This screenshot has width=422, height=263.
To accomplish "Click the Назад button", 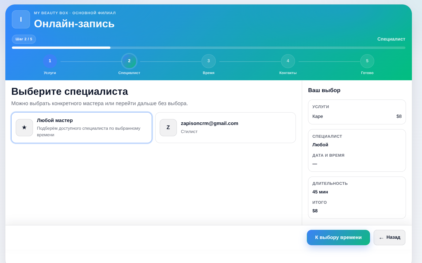I will point(389,238).
